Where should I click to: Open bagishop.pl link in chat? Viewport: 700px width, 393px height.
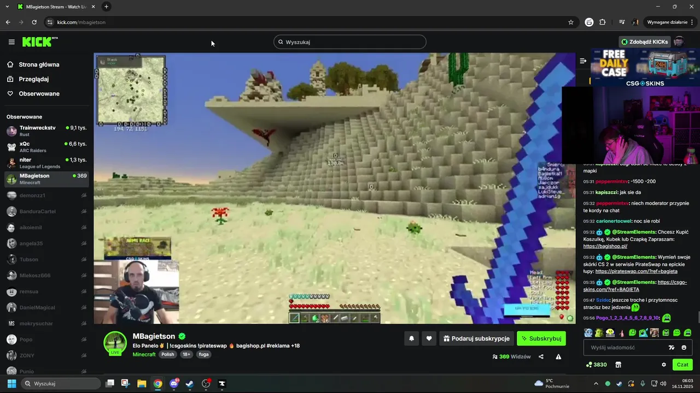605,246
